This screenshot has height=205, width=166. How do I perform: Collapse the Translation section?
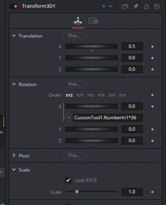(x=14, y=36)
